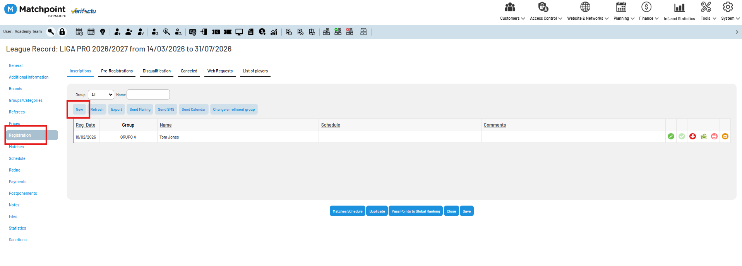This screenshot has height=266, width=742.
Task: Sort table by Reg. Date column header
Action: [x=86, y=125]
